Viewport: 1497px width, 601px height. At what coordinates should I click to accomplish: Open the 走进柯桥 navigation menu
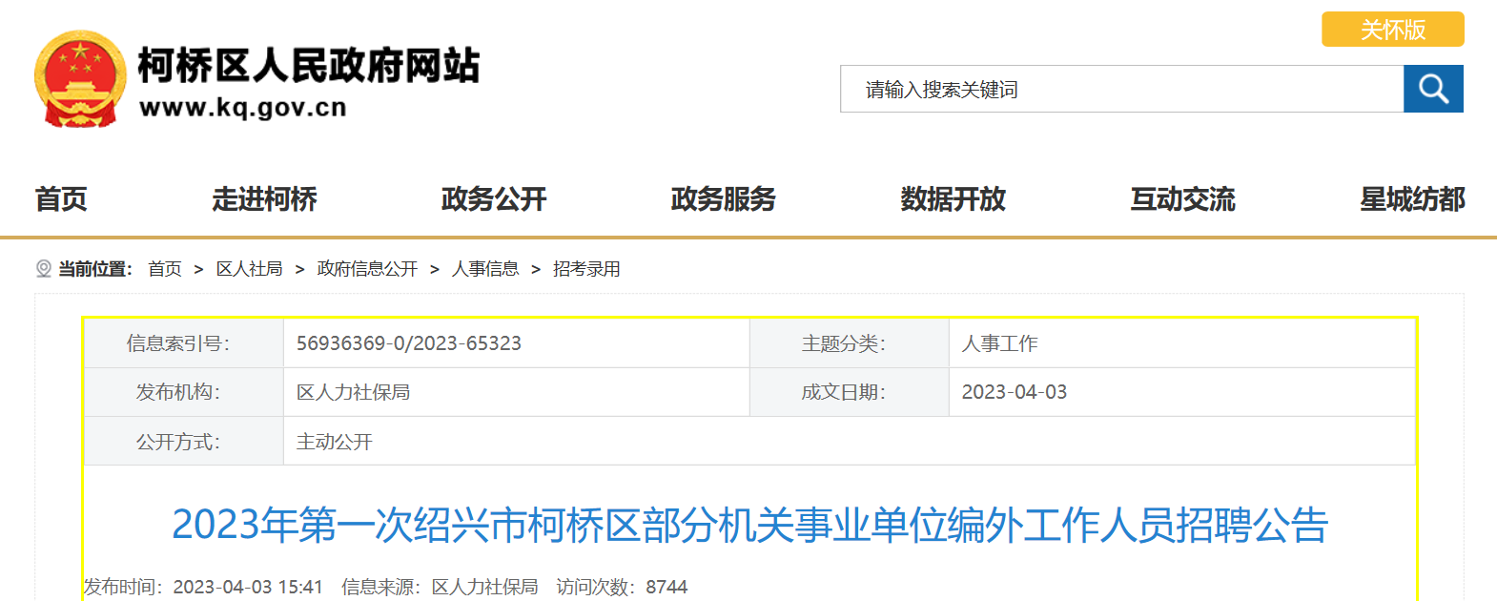tap(264, 198)
